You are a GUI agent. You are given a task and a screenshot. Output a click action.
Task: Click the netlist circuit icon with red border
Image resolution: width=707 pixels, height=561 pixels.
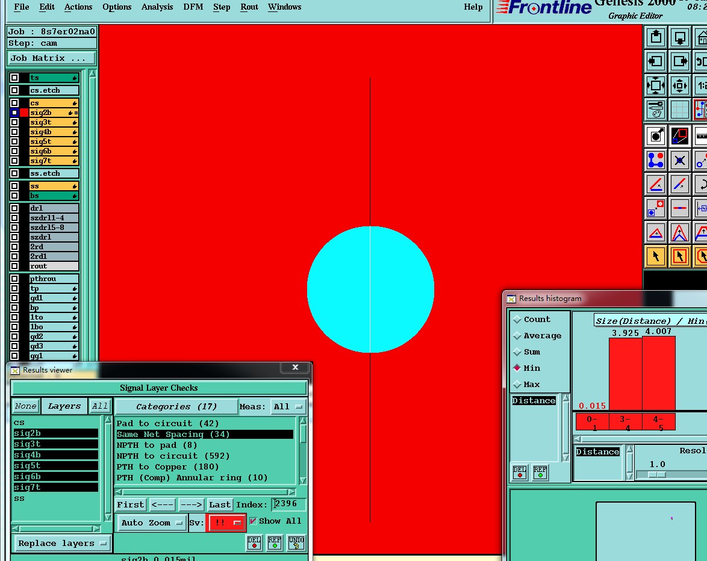click(700, 109)
